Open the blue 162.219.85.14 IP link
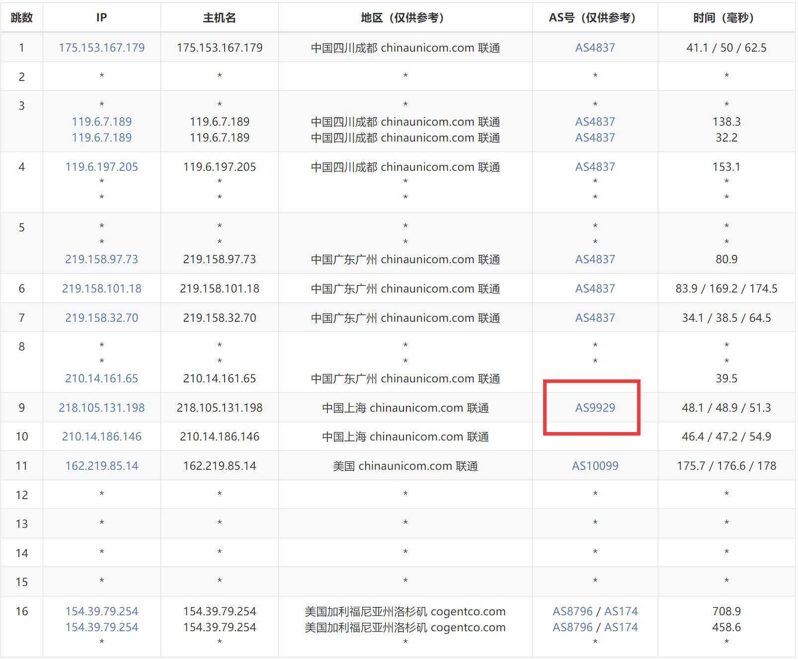This screenshot has width=798, height=660. pos(101,466)
